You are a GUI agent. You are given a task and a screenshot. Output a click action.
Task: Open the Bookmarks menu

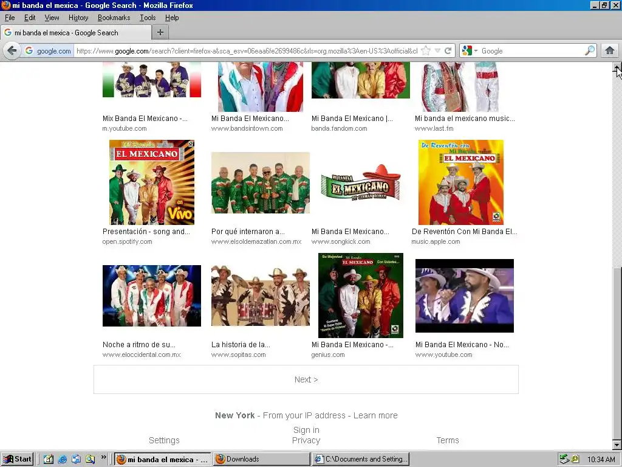pyautogui.click(x=114, y=18)
